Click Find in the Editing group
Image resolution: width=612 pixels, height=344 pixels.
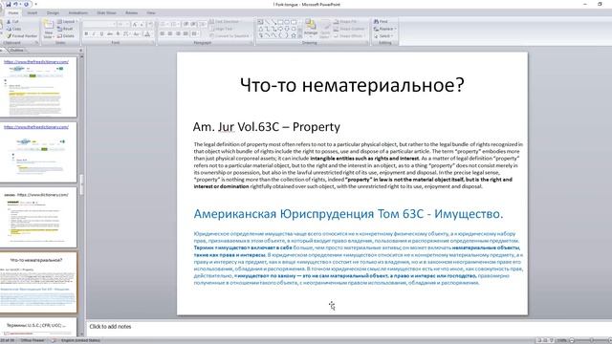tap(381, 21)
